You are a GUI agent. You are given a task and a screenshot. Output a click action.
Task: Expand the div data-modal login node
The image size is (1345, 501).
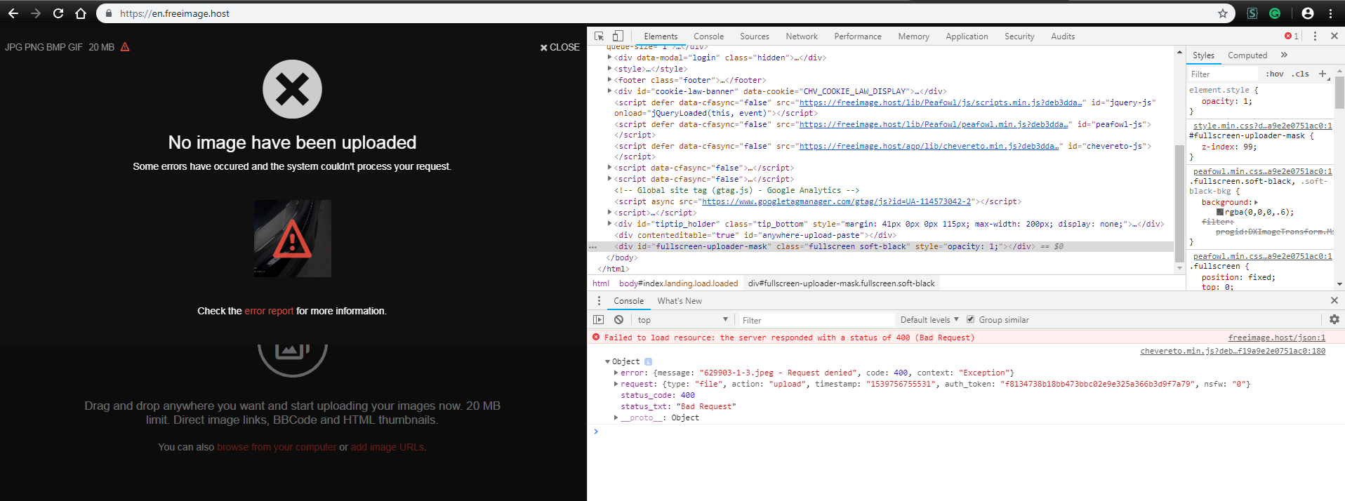click(609, 58)
